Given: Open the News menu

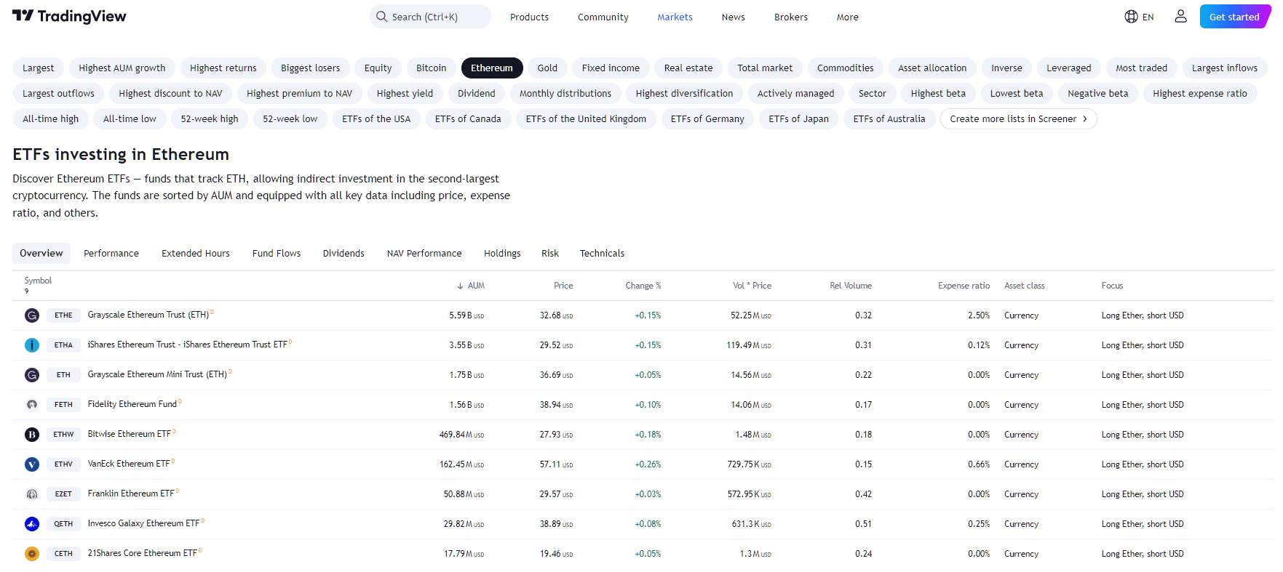Looking at the screenshot, I should pyautogui.click(x=733, y=17).
